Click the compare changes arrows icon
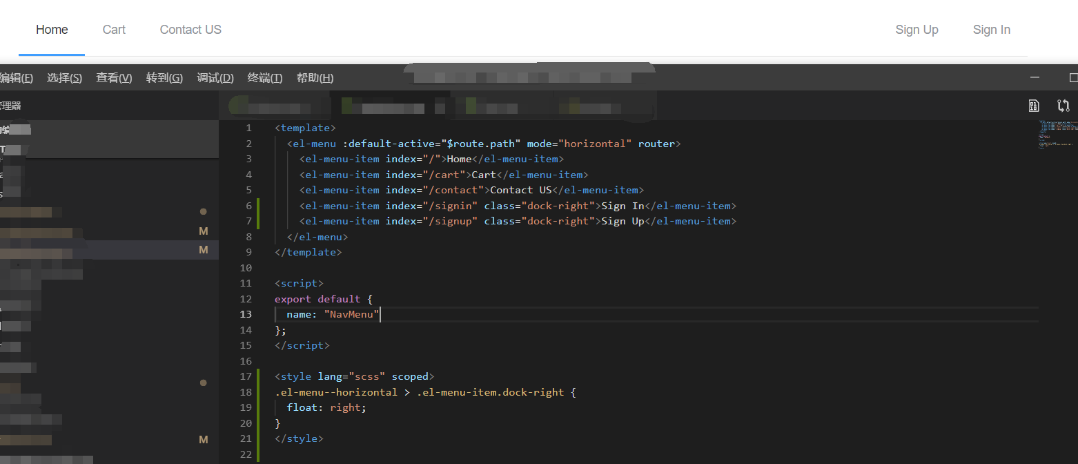 [x=1064, y=106]
